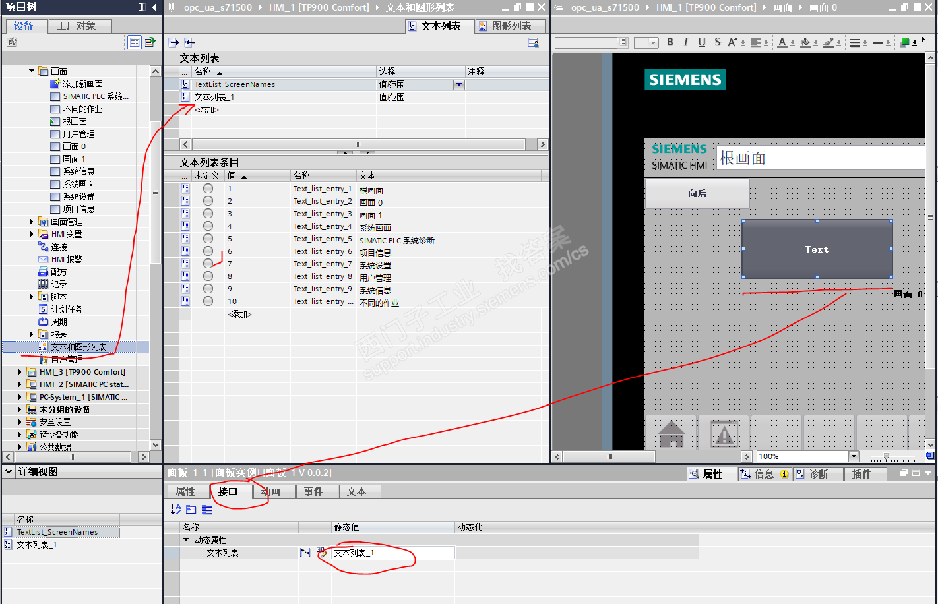The height and width of the screenshot is (604, 938).
Task: Click the Italic formatting icon
Action: [x=686, y=42]
